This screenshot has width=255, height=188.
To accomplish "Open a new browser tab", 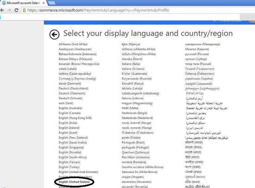I will click(x=52, y=3).
